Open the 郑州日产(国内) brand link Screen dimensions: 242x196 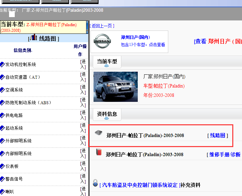click(x=135, y=37)
